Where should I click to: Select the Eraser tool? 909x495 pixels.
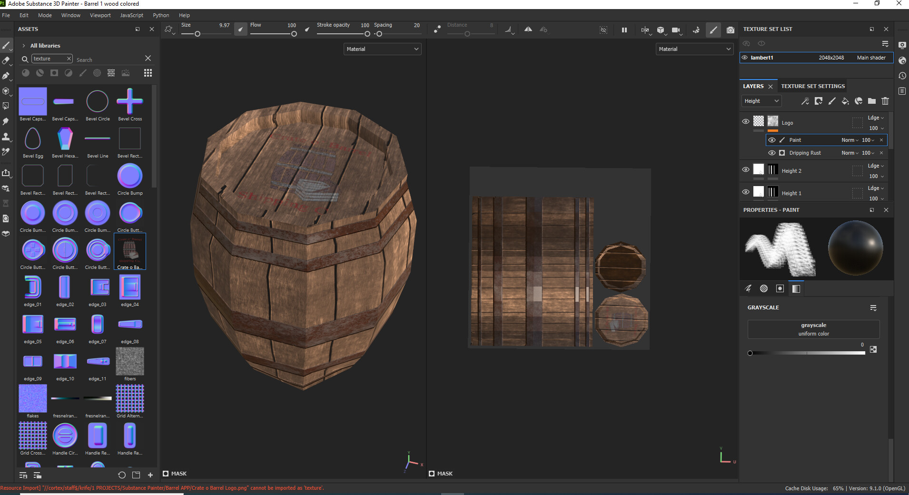(6, 60)
